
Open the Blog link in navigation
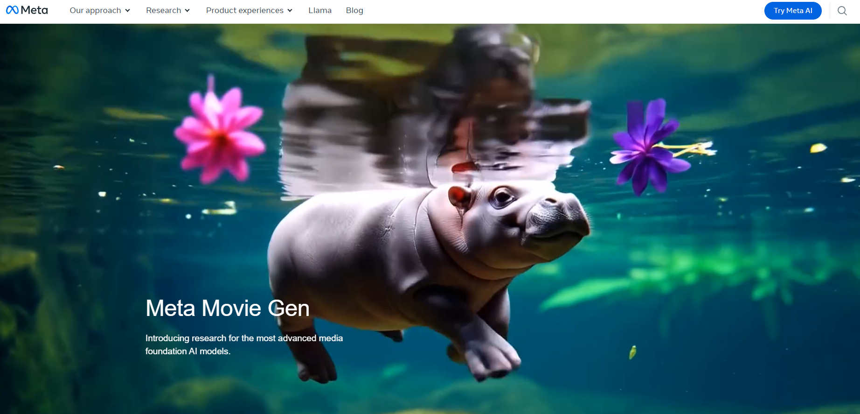(x=354, y=10)
